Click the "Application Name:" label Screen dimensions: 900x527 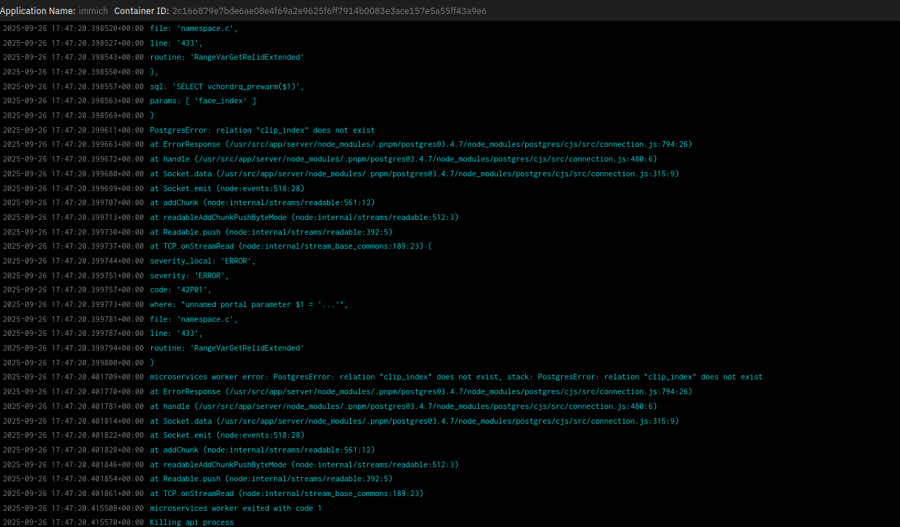38,11
